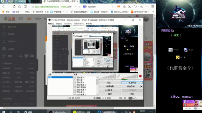Uncheck source 文字来源 2 in OBS
The height and width of the screenshot is (113, 202).
coord(75,94)
